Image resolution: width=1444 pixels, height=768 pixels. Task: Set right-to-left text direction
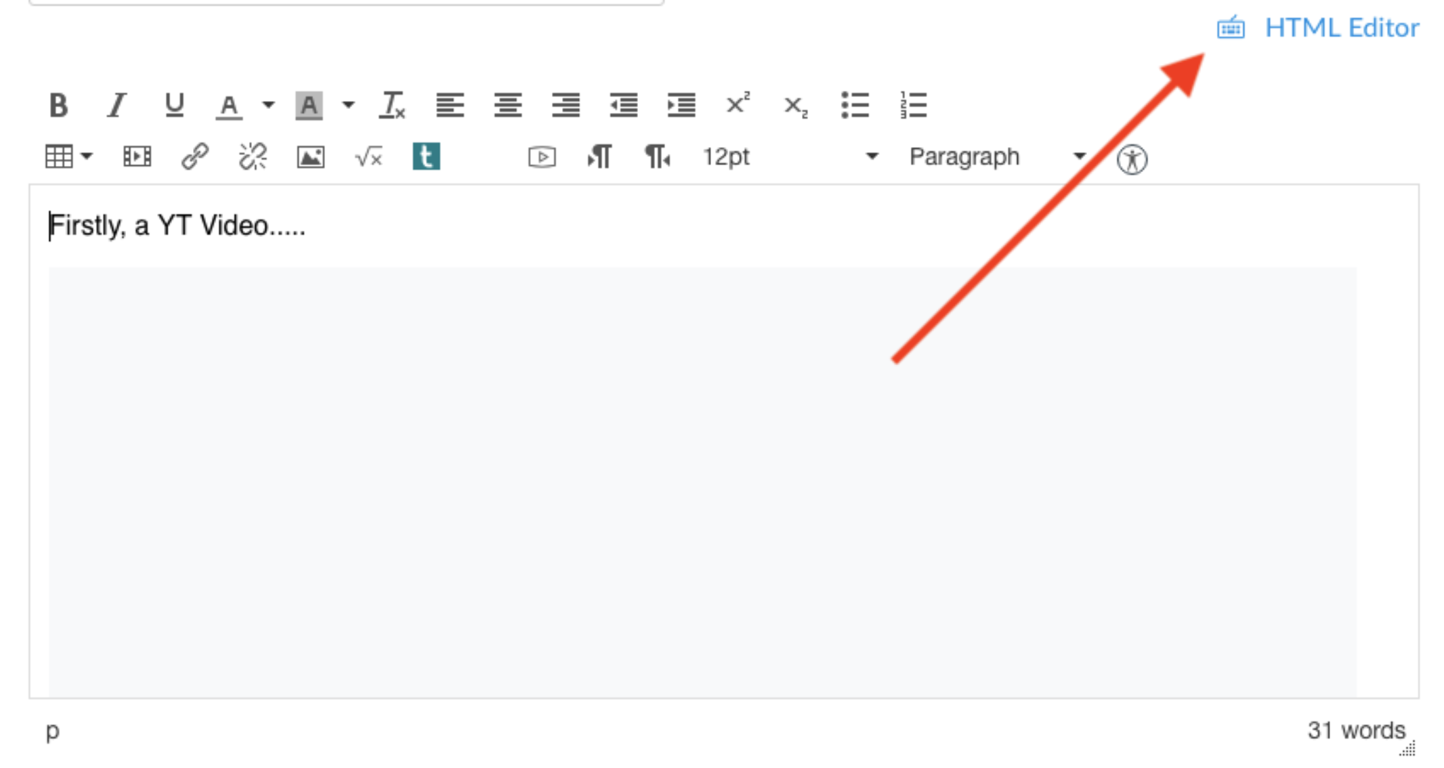(x=657, y=157)
